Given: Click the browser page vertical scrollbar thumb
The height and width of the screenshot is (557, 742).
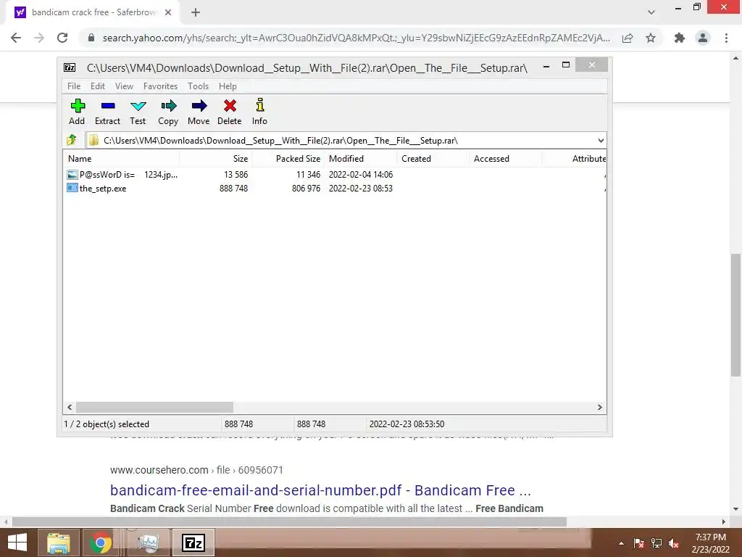Looking at the screenshot, I should tap(735, 315).
